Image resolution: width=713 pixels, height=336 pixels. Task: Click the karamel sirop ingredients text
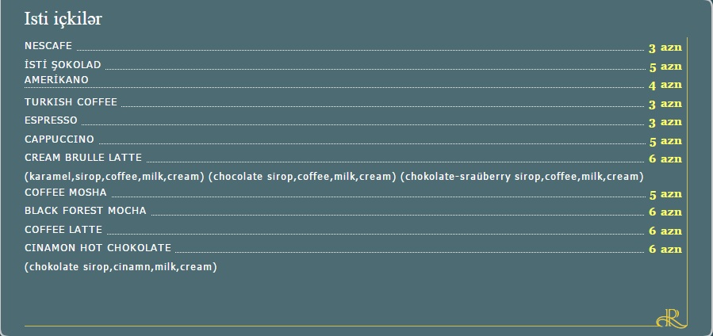pyautogui.click(x=114, y=177)
